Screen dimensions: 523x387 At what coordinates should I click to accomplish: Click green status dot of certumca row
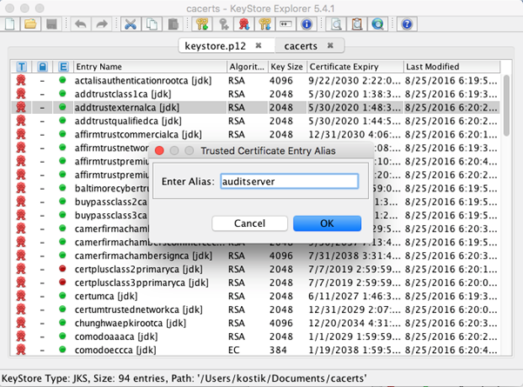click(x=63, y=296)
